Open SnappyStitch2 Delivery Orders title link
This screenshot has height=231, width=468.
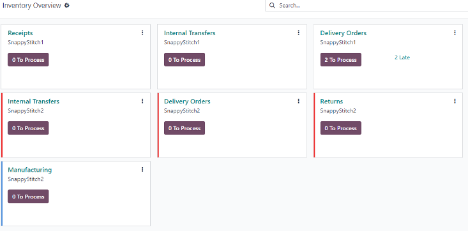[187, 101]
